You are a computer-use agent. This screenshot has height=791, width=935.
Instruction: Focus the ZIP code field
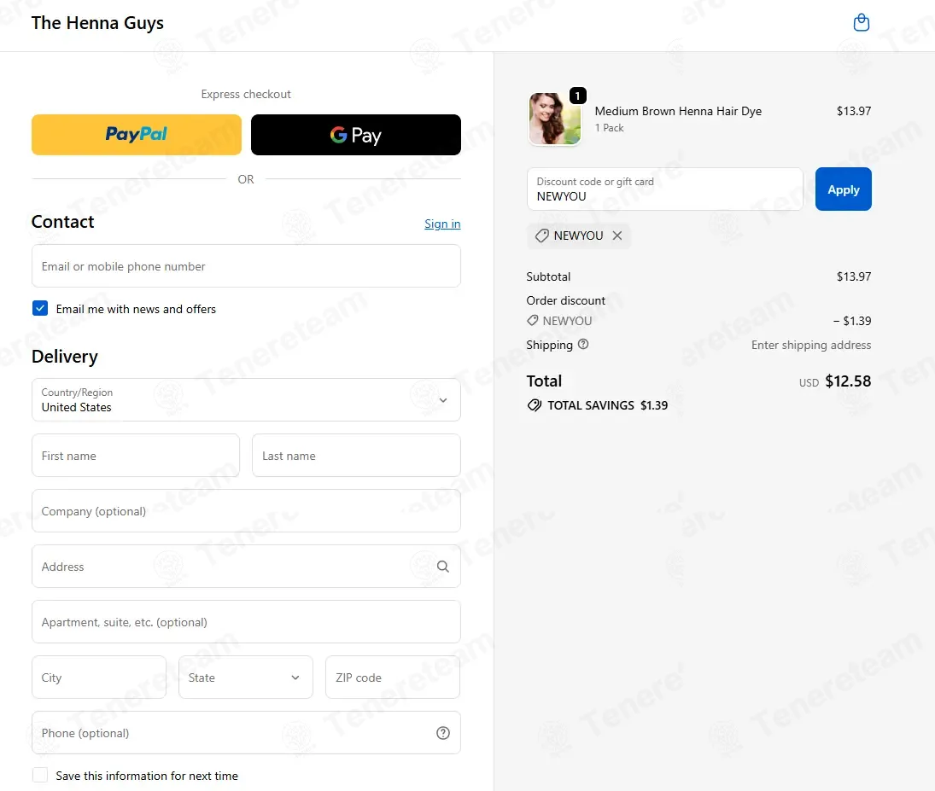[x=393, y=678]
